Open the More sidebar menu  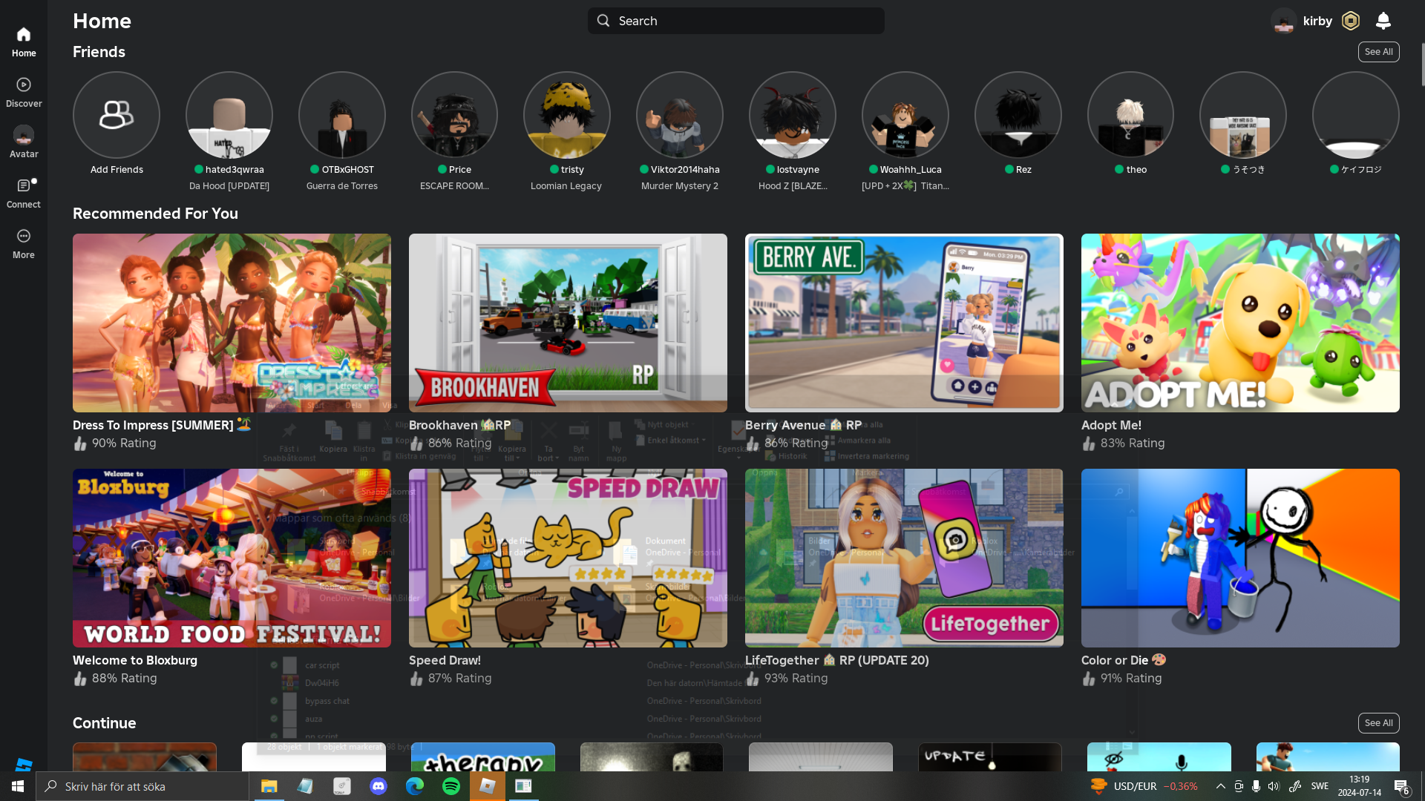pos(24,244)
